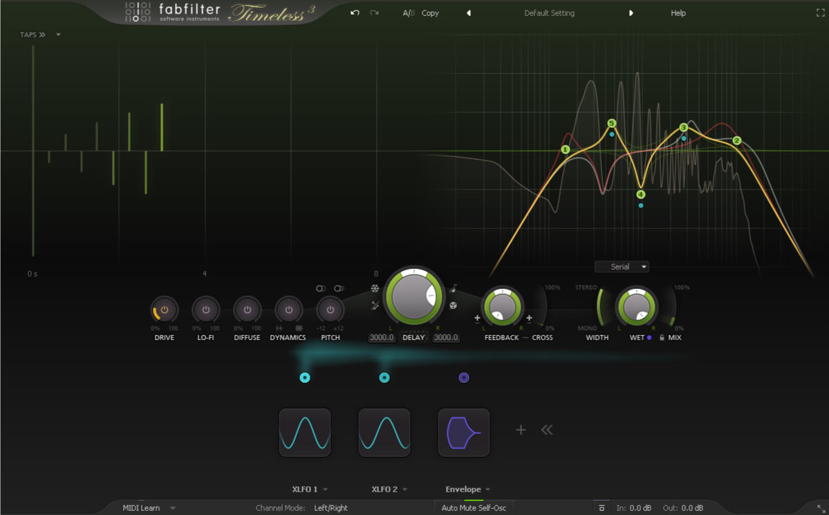Toggle the LO-FI section on
This screenshot has width=829, height=515.
(205, 309)
